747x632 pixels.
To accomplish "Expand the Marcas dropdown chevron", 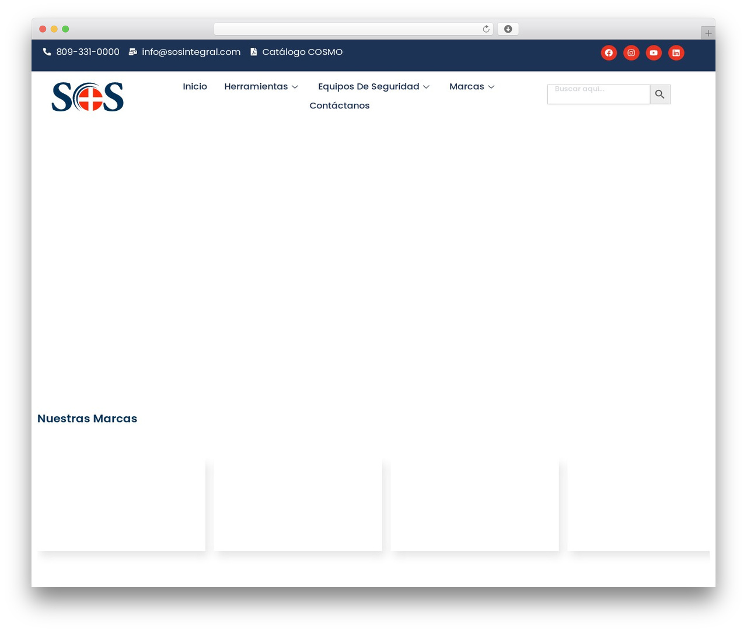I will (491, 87).
